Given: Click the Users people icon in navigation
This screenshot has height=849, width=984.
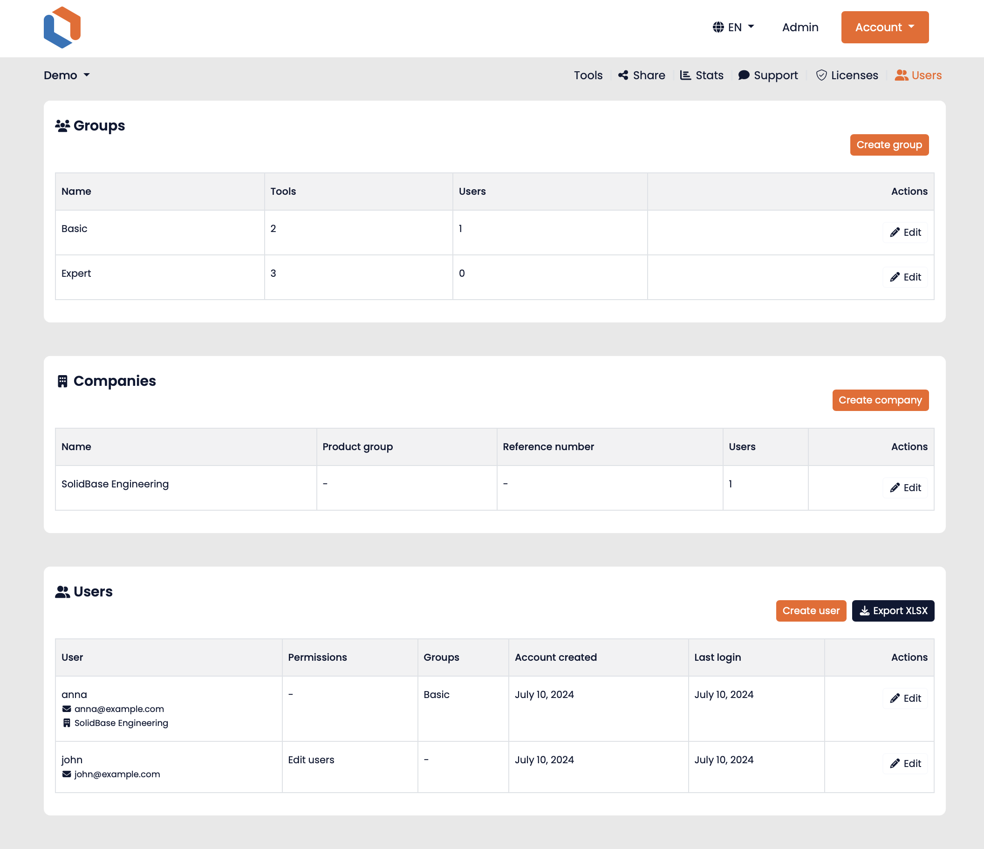Looking at the screenshot, I should 901,75.
